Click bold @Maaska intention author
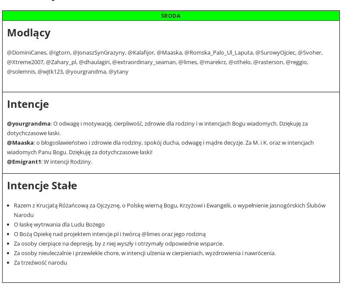This screenshot has height=285, width=342. pyautogui.click(x=20, y=142)
